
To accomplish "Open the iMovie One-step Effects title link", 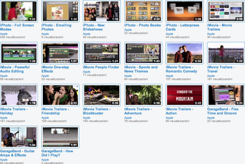I will (x=57, y=69).
